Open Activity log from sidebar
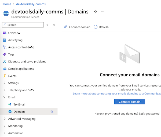 (15, 40)
